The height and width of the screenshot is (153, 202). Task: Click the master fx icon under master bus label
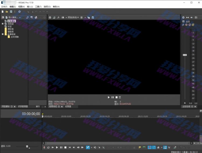(183, 25)
